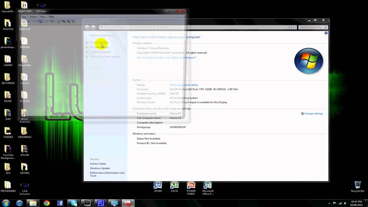Click the WORKGROUP value text
This screenshot has height=207, width=368.
point(178,127)
